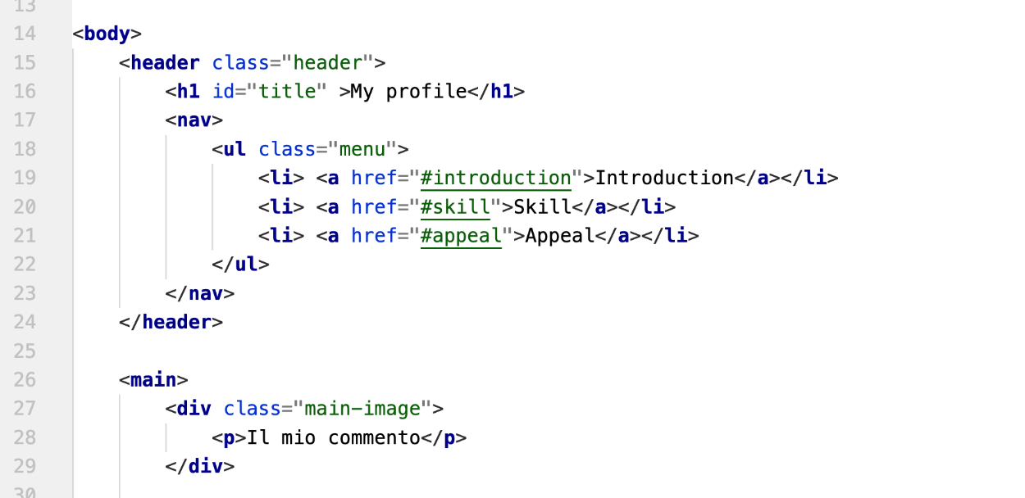Click the opening body tag

107,34
